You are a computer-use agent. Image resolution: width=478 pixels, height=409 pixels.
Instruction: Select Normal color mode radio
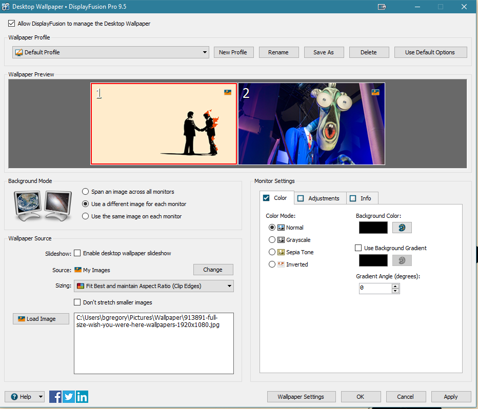click(272, 228)
